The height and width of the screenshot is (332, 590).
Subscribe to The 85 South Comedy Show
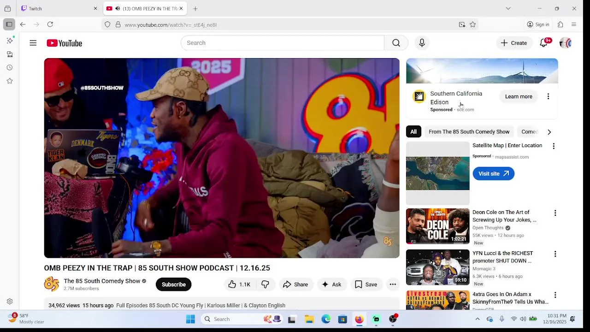point(173,285)
